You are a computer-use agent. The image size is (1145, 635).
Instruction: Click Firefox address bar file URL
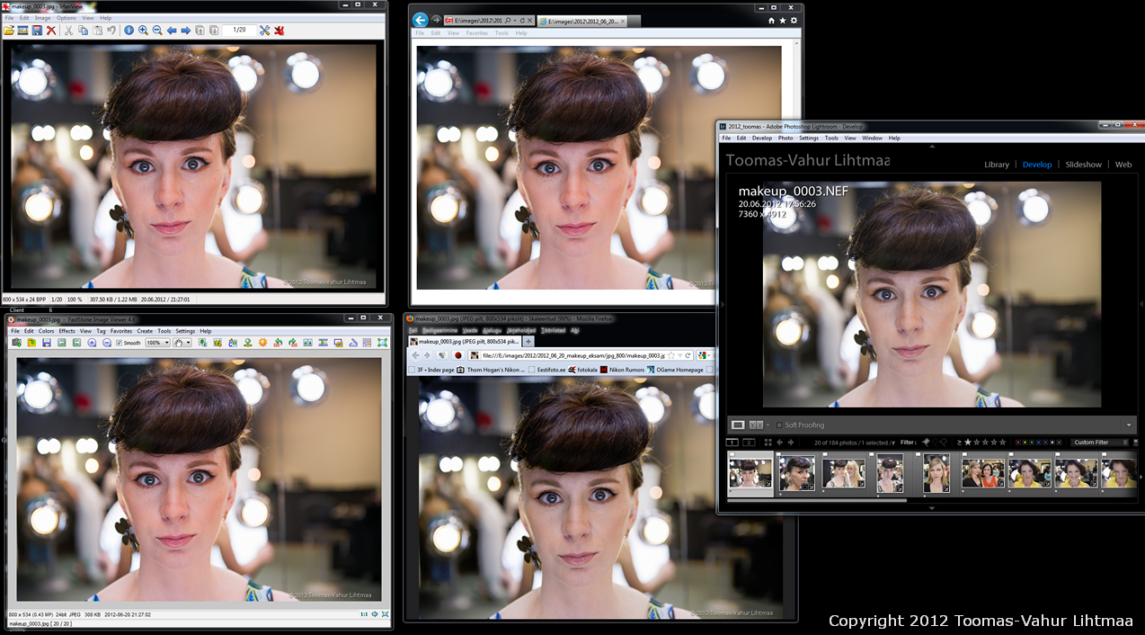(572, 355)
